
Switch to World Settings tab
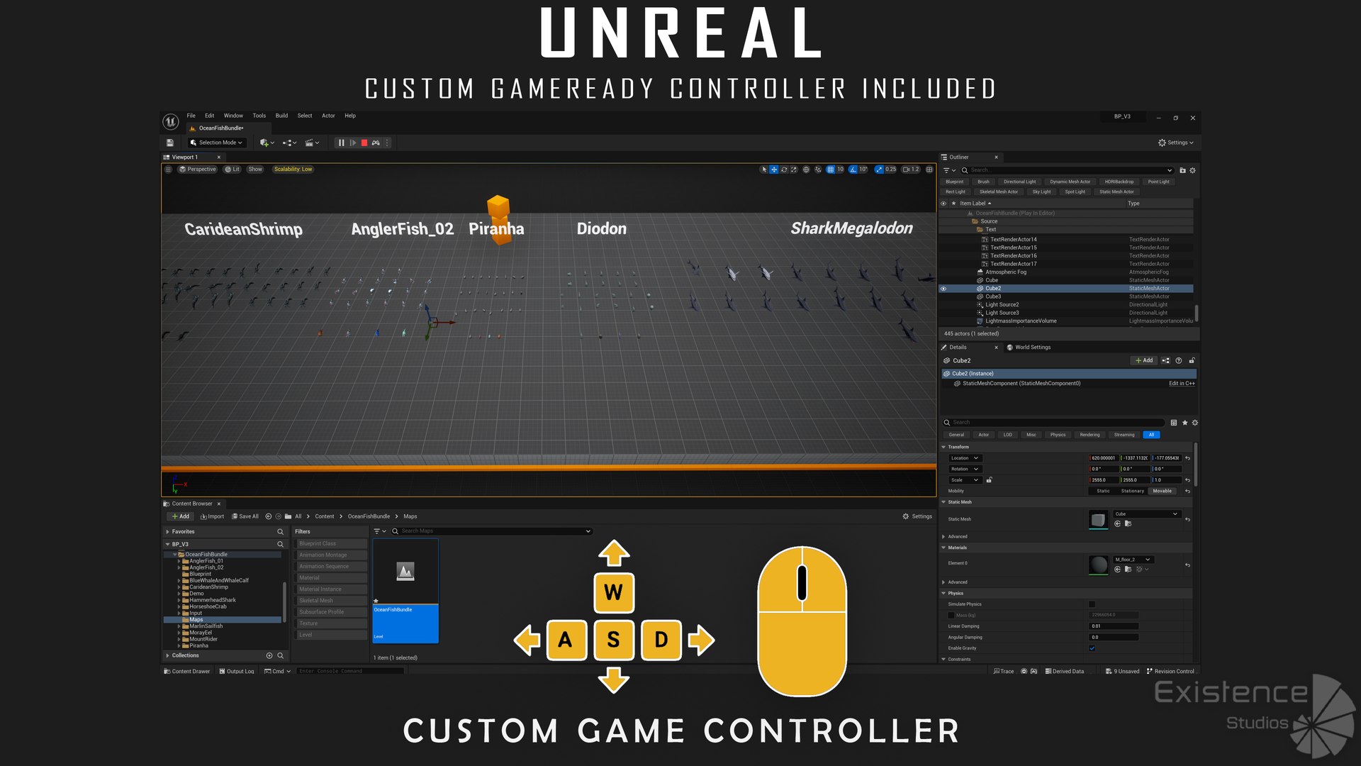[x=1029, y=348]
